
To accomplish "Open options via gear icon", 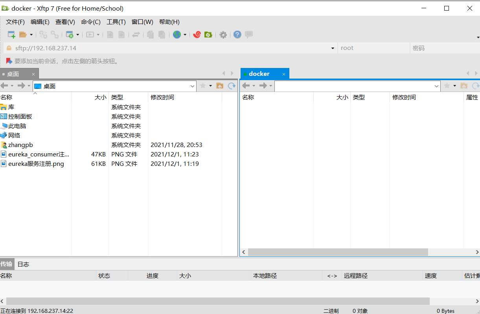I will pos(223,35).
